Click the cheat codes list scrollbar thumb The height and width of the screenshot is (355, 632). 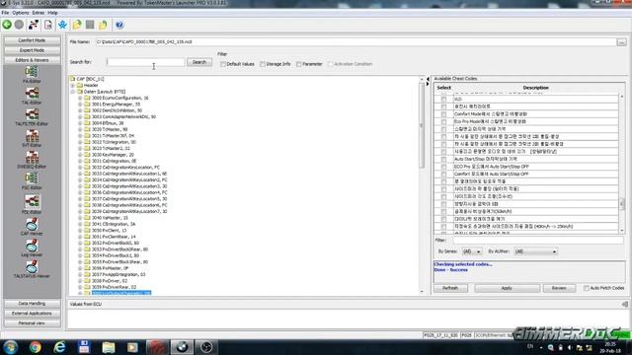tap(622, 203)
